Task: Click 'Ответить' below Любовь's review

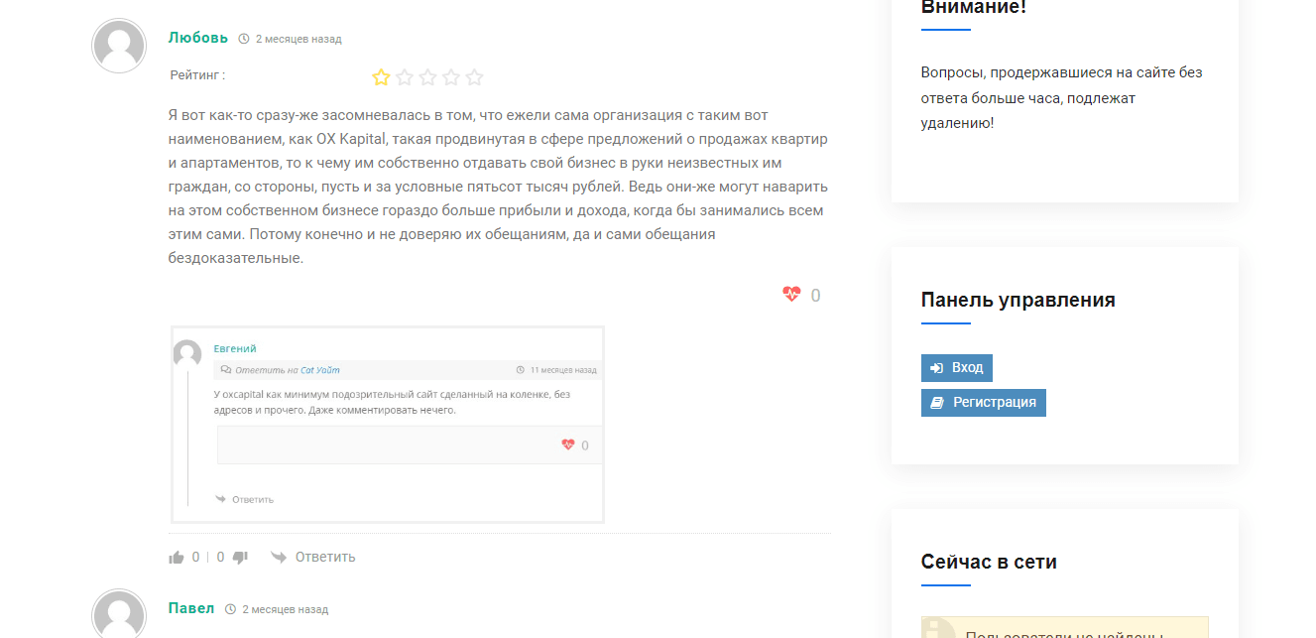Action: click(323, 557)
